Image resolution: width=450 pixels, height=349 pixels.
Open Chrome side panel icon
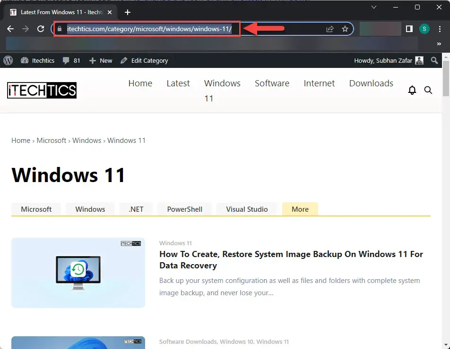click(x=409, y=29)
